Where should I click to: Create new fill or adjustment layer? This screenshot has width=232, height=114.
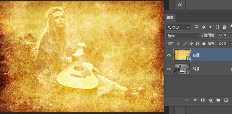tap(211, 100)
